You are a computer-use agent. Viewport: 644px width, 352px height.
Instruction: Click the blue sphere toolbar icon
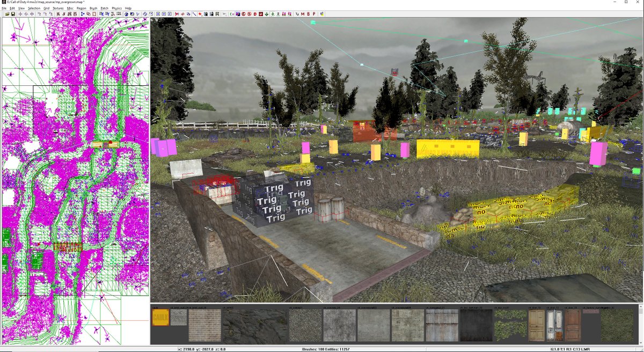pos(126,14)
